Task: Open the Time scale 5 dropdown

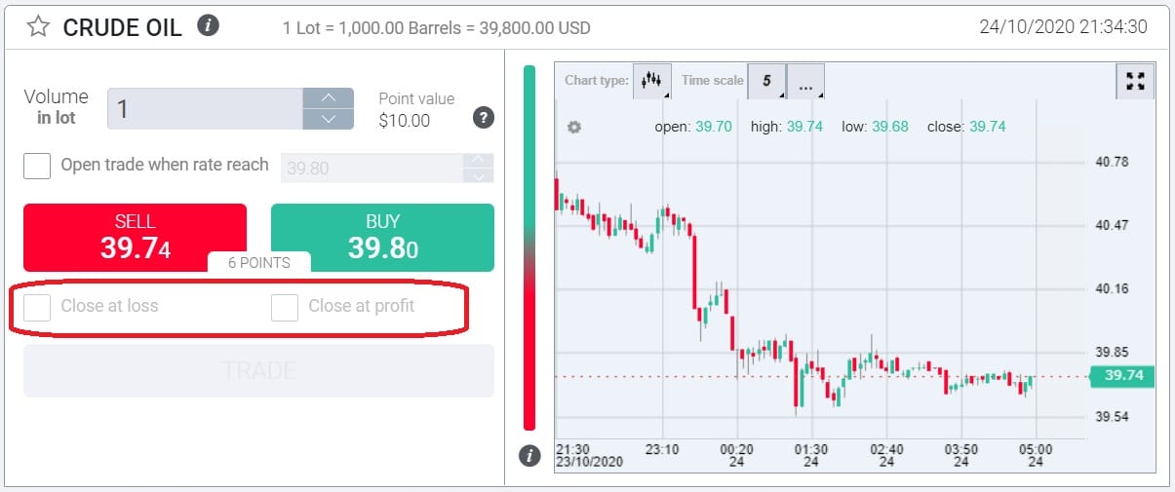Action: [x=766, y=82]
